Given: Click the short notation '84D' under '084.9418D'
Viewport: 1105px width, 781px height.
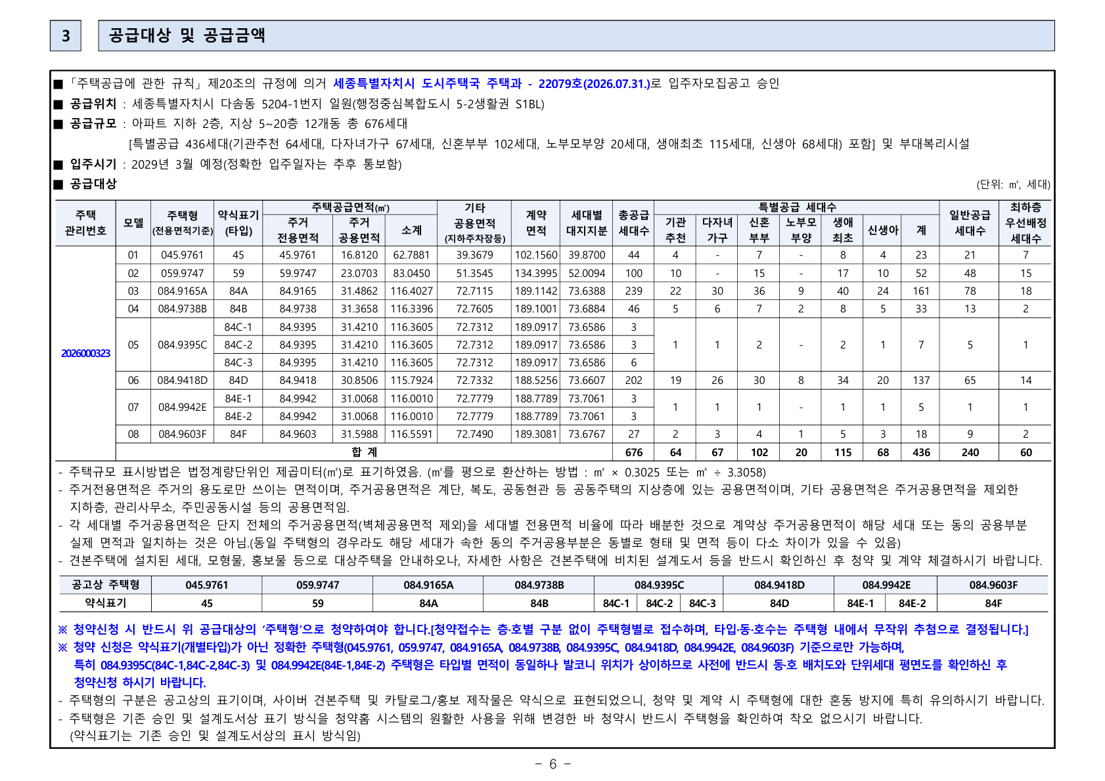Looking at the screenshot, I should coord(779,603).
